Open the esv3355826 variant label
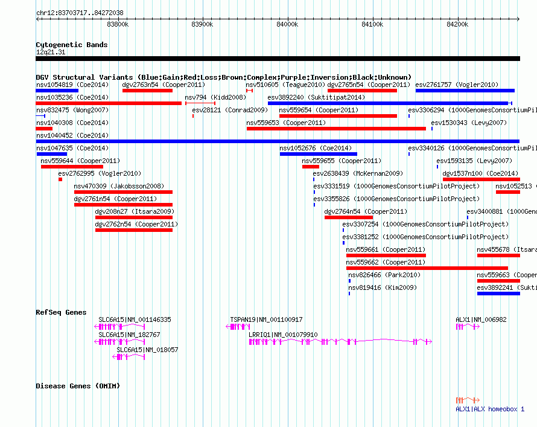The image size is (537, 427). point(396,199)
